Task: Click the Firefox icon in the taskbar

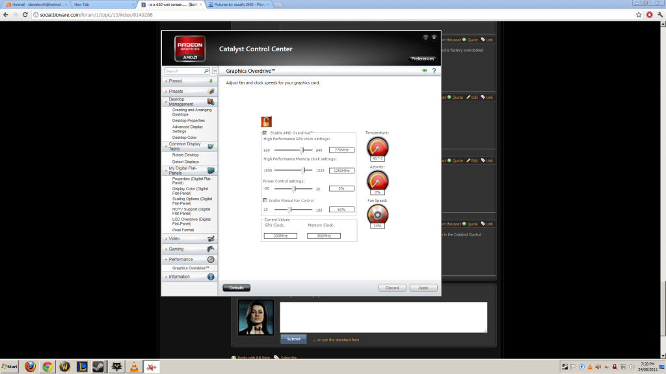Action: pyautogui.click(x=30, y=367)
